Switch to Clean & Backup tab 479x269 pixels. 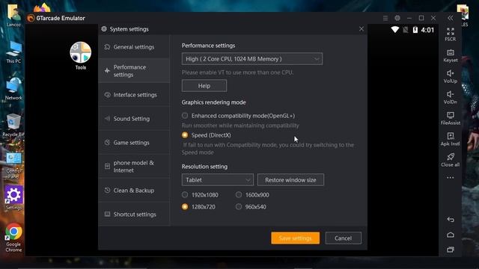(134, 191)
